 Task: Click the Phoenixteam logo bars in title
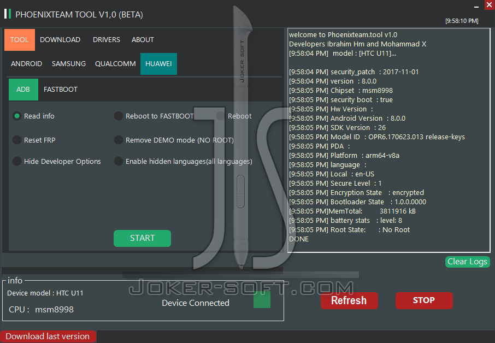[x=8, y=14]
